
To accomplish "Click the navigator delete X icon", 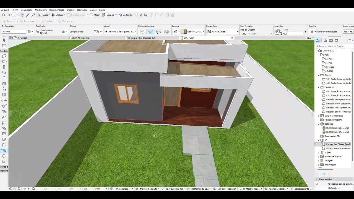I will tap(329, 174).
